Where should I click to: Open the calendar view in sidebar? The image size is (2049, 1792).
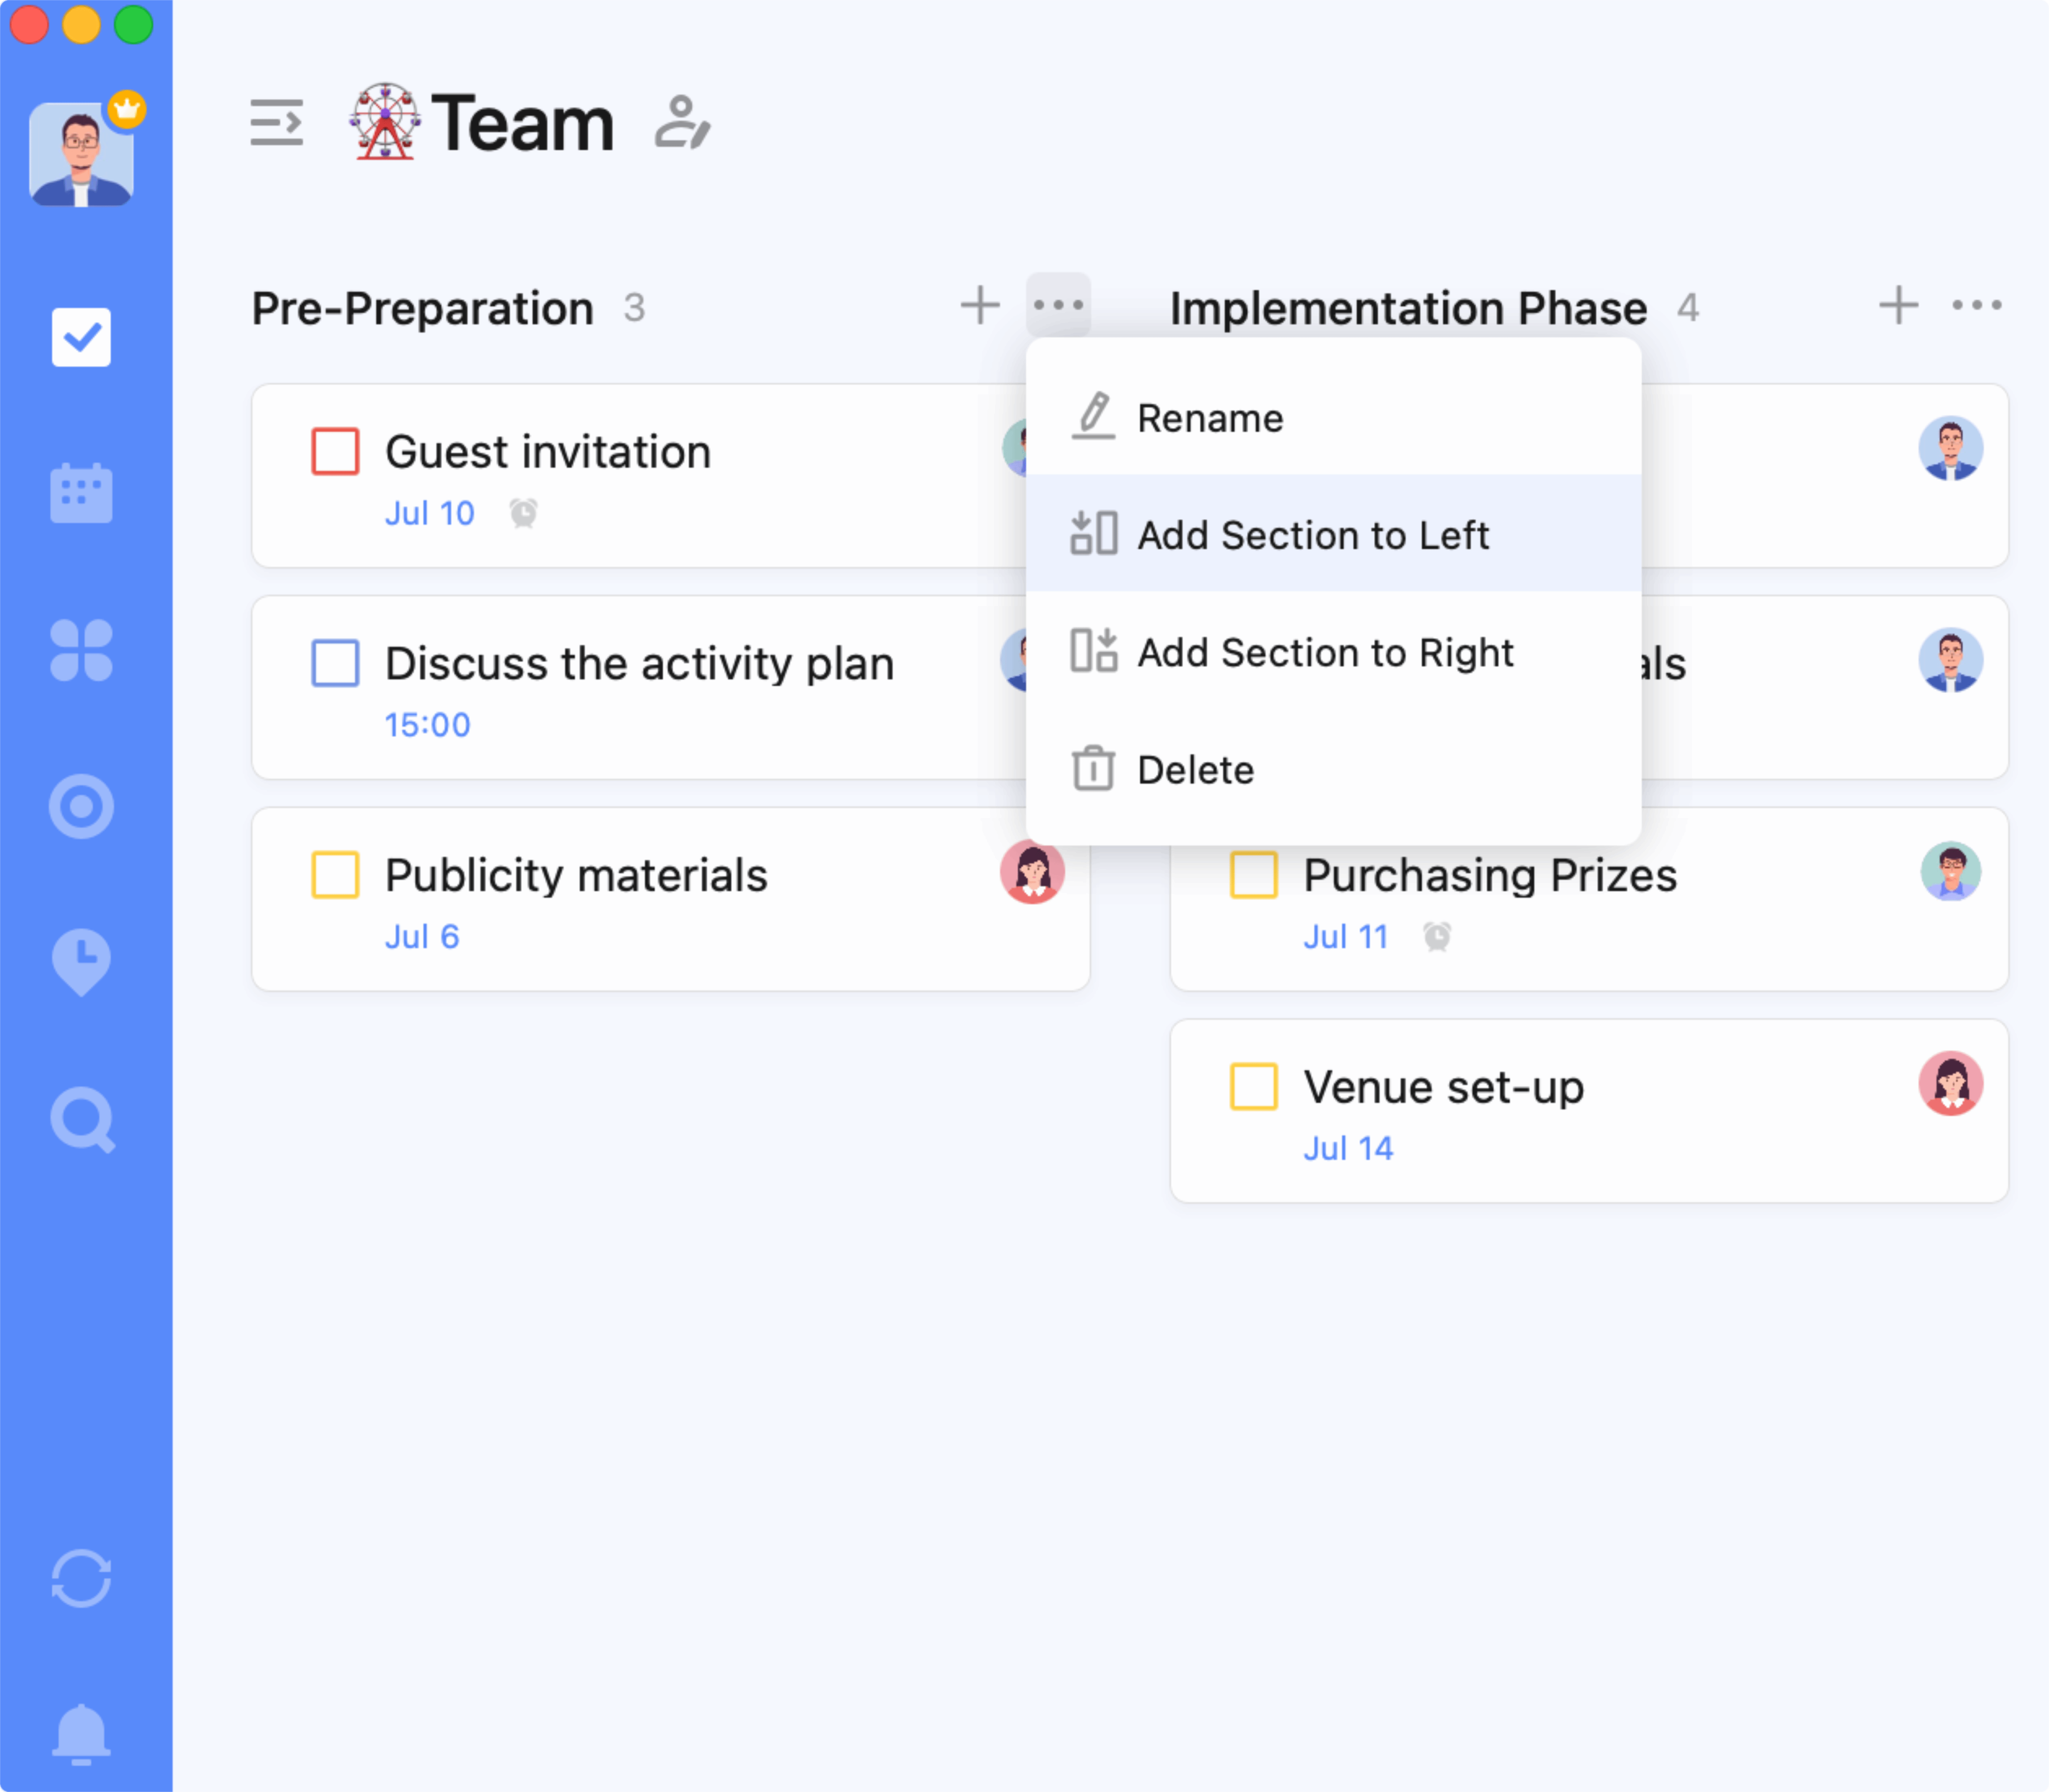tap(81, 493)
